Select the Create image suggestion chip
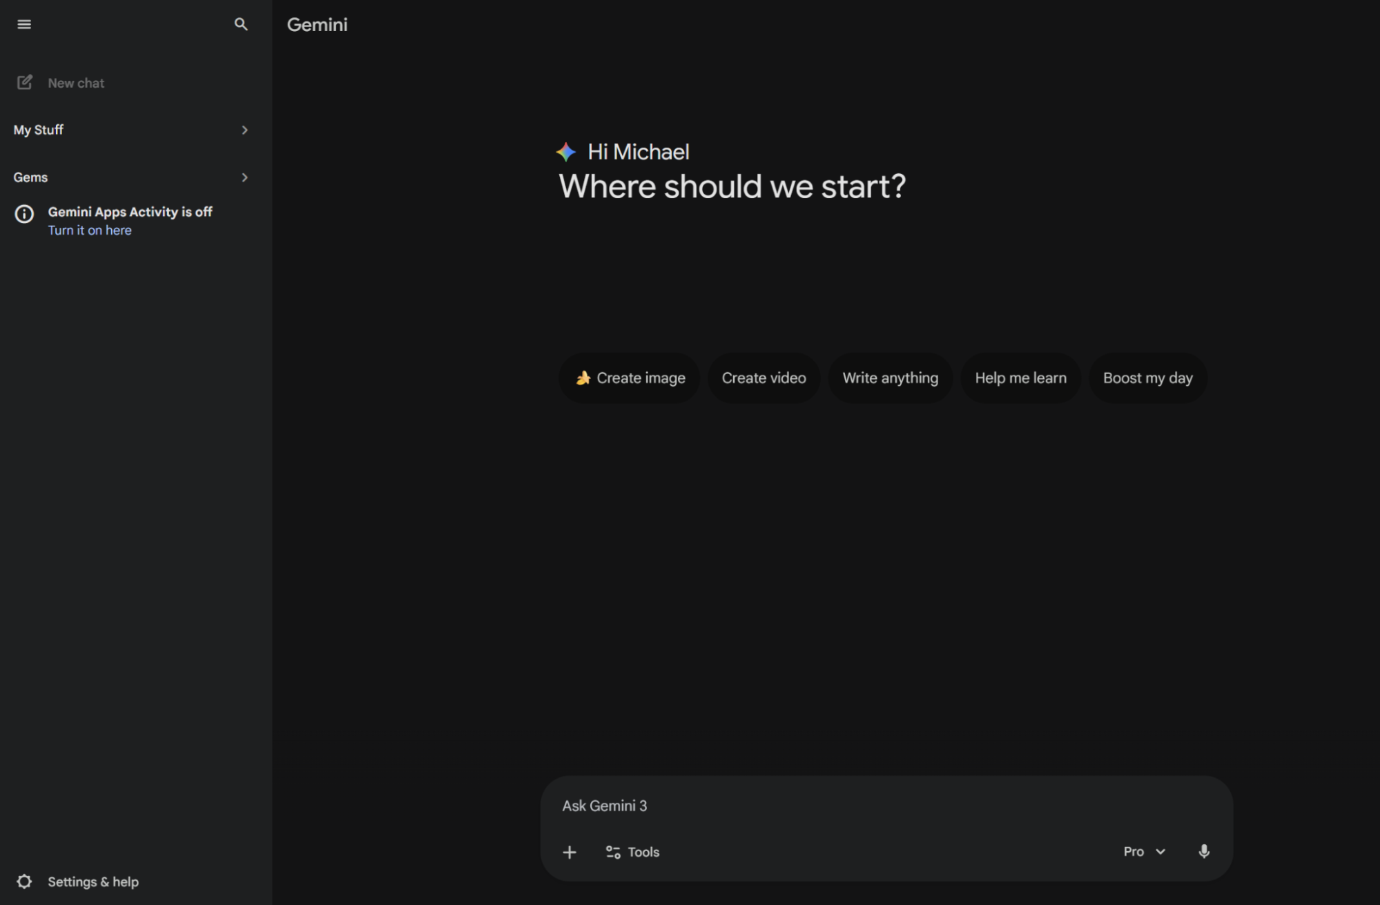The height and width of the screenshot is (905, 1380). (x=630, y=378)
